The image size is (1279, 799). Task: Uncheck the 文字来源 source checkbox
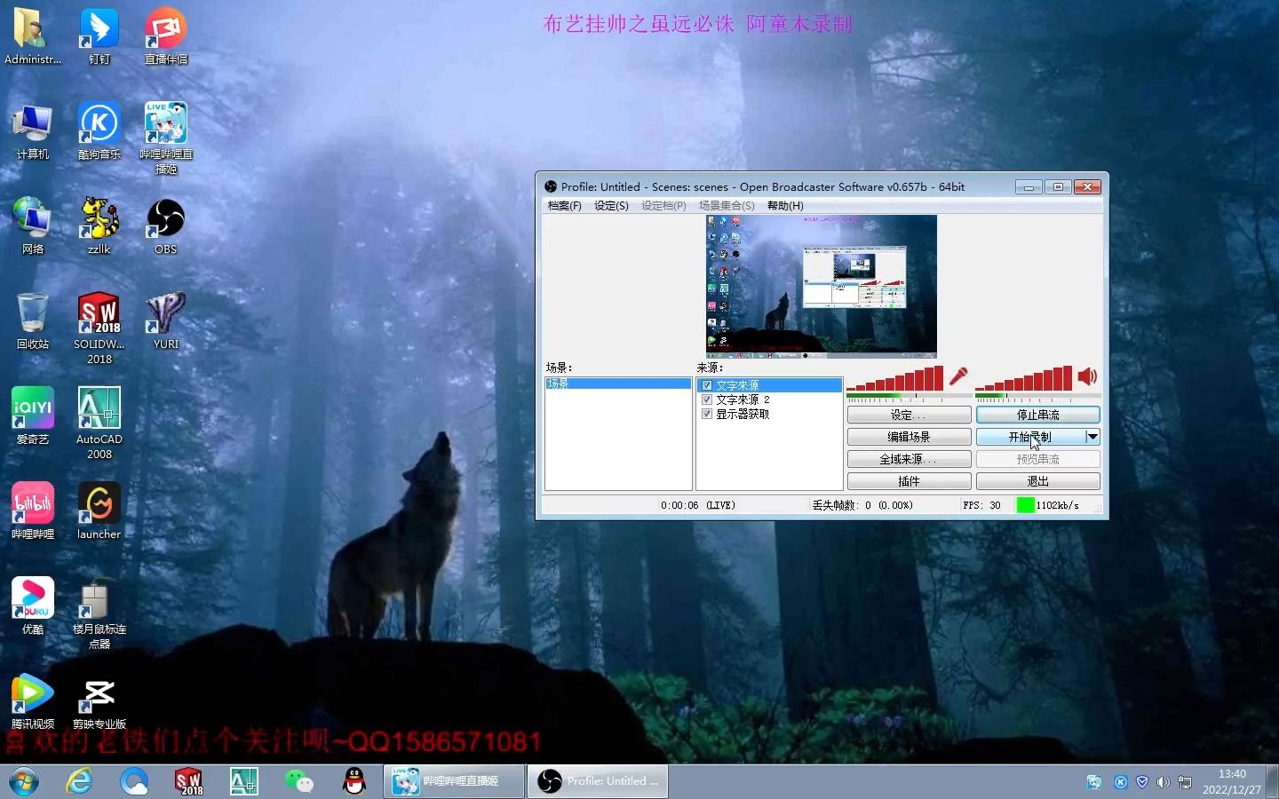tap(707, 385)
